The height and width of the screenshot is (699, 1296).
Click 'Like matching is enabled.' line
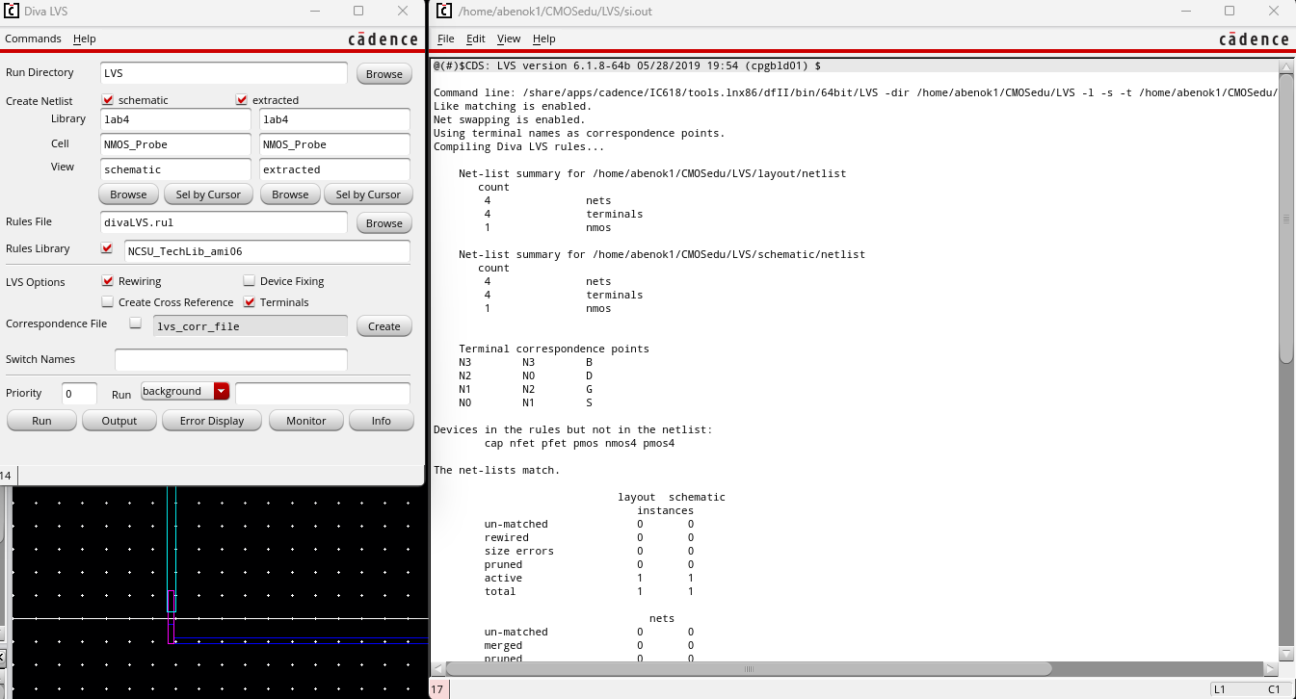[x=513, y=106]
